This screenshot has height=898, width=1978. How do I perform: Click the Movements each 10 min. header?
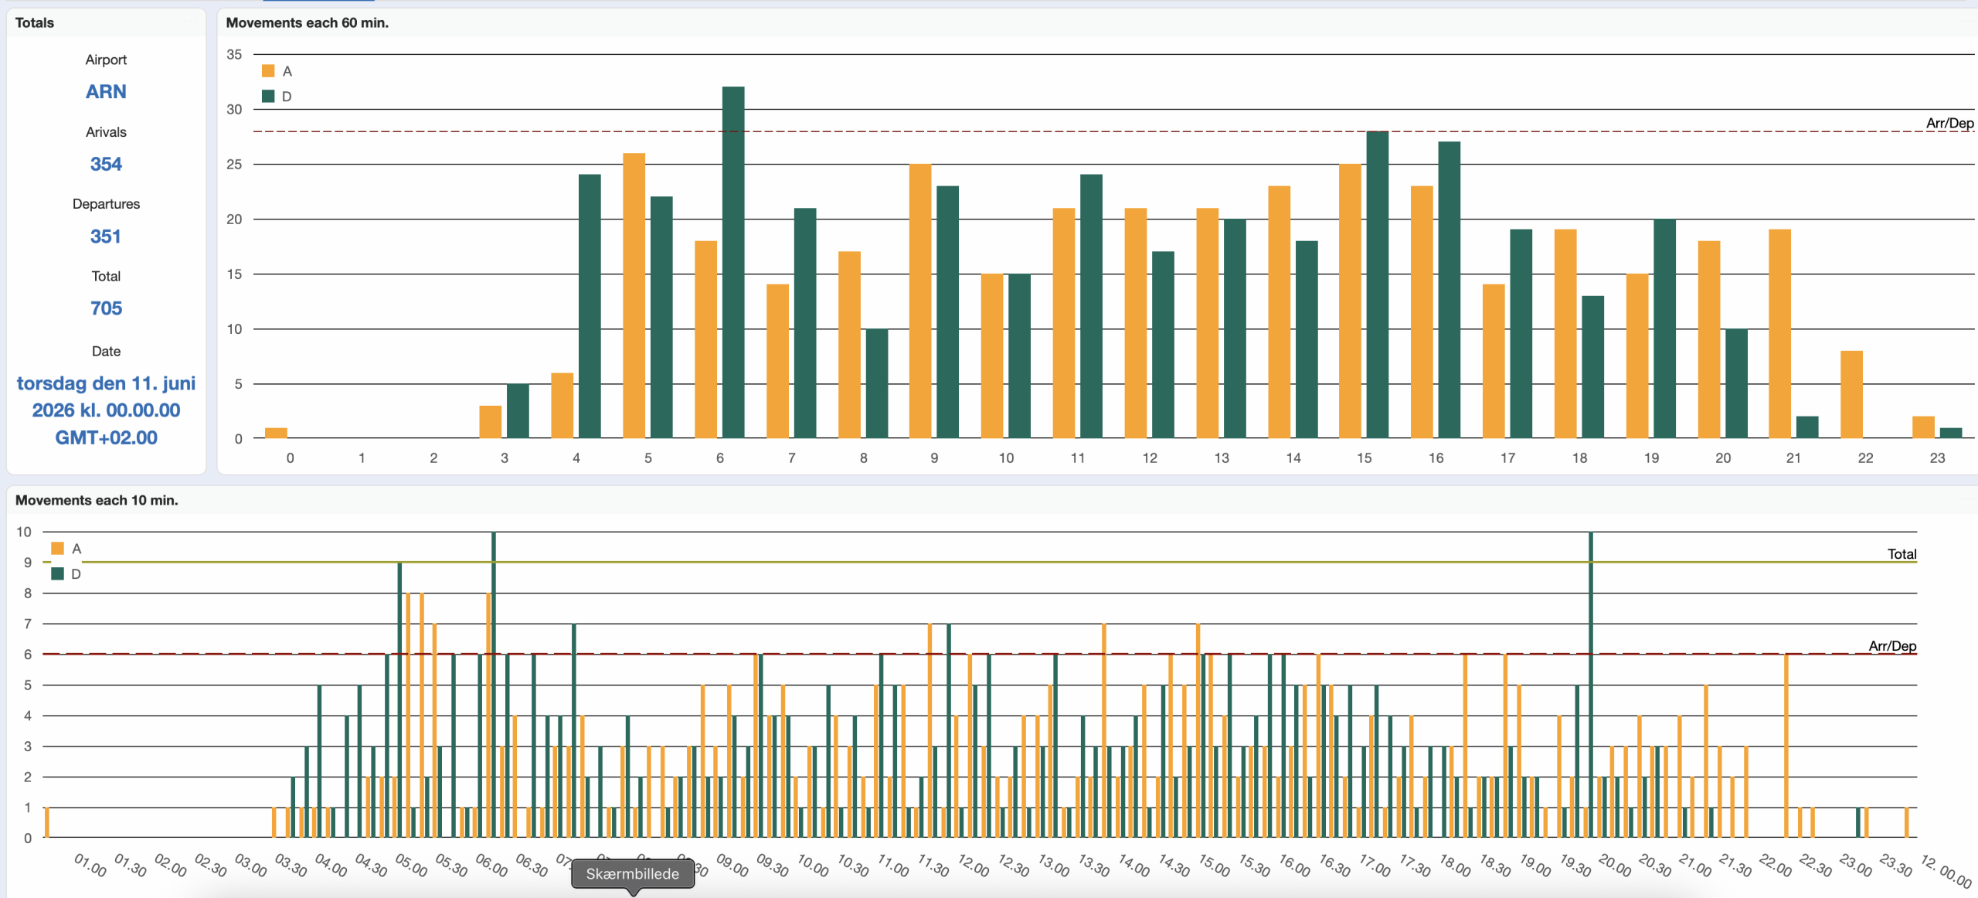coord(97,501)
